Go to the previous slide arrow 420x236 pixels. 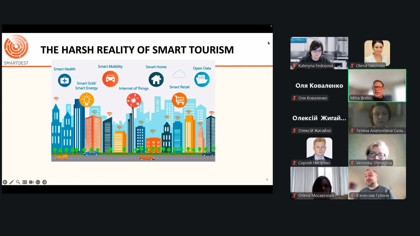5,182
